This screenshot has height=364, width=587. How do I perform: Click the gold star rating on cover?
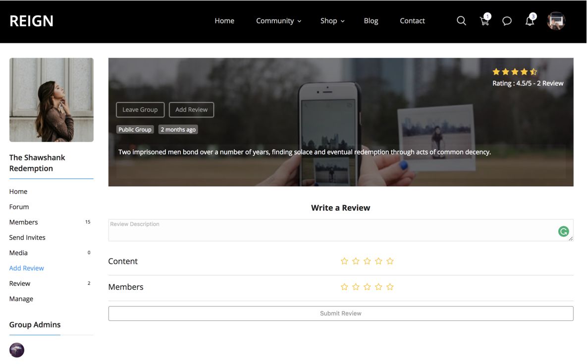tap(515, 71)
